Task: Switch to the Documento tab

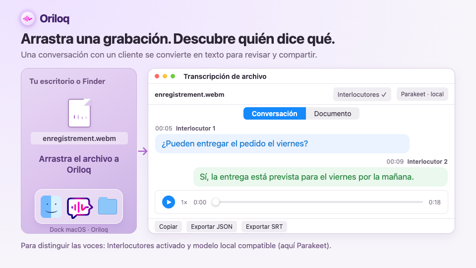Action: [x=332, y=113]
